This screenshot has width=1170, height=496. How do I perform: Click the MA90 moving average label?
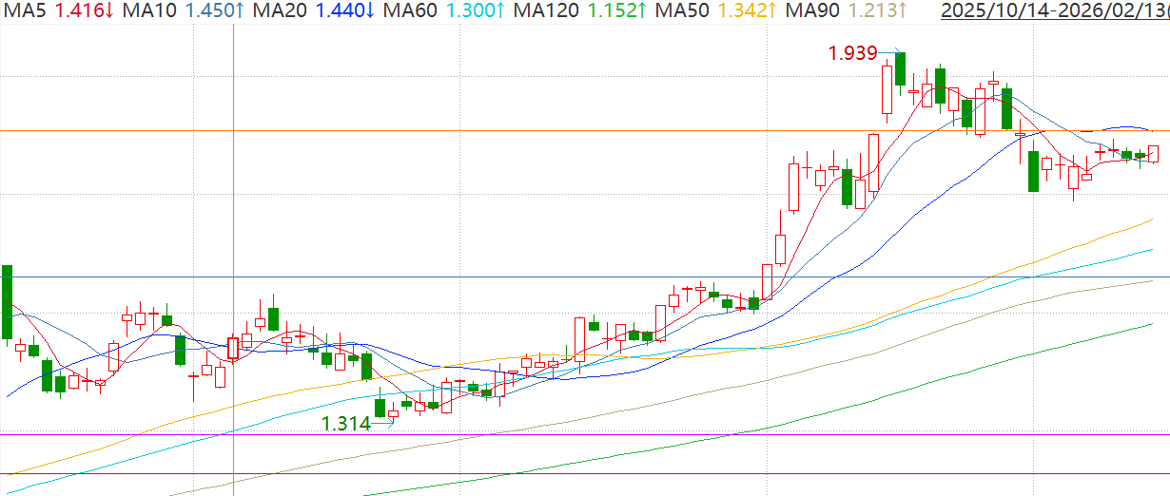click(809, 11)
